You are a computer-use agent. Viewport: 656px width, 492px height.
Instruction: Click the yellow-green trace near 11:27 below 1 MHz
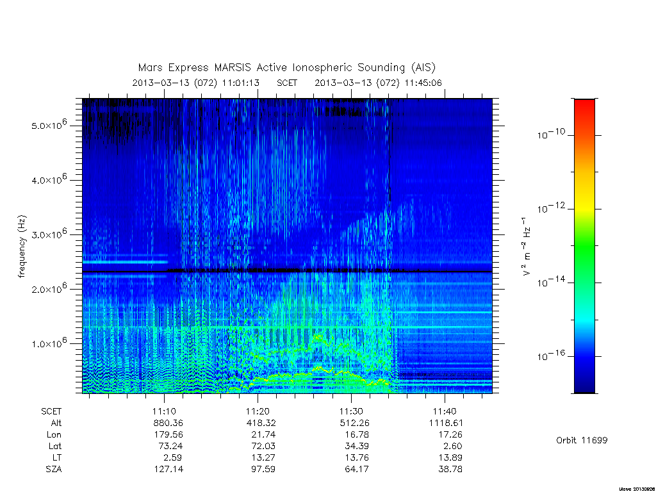point(320,369)
